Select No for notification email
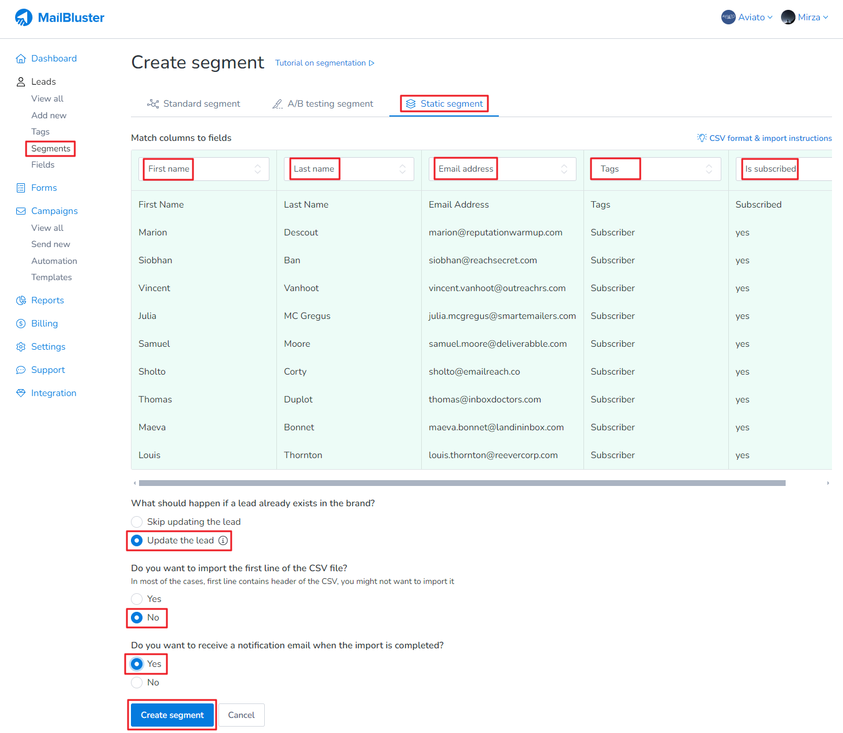The height and width of the screenshot is (733, 843). point(137,683)
